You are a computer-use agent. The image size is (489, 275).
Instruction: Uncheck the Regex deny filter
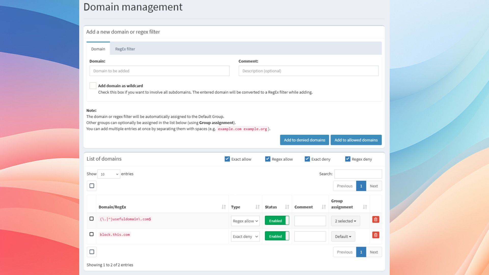pyautogui.click(x=348, y=159)
